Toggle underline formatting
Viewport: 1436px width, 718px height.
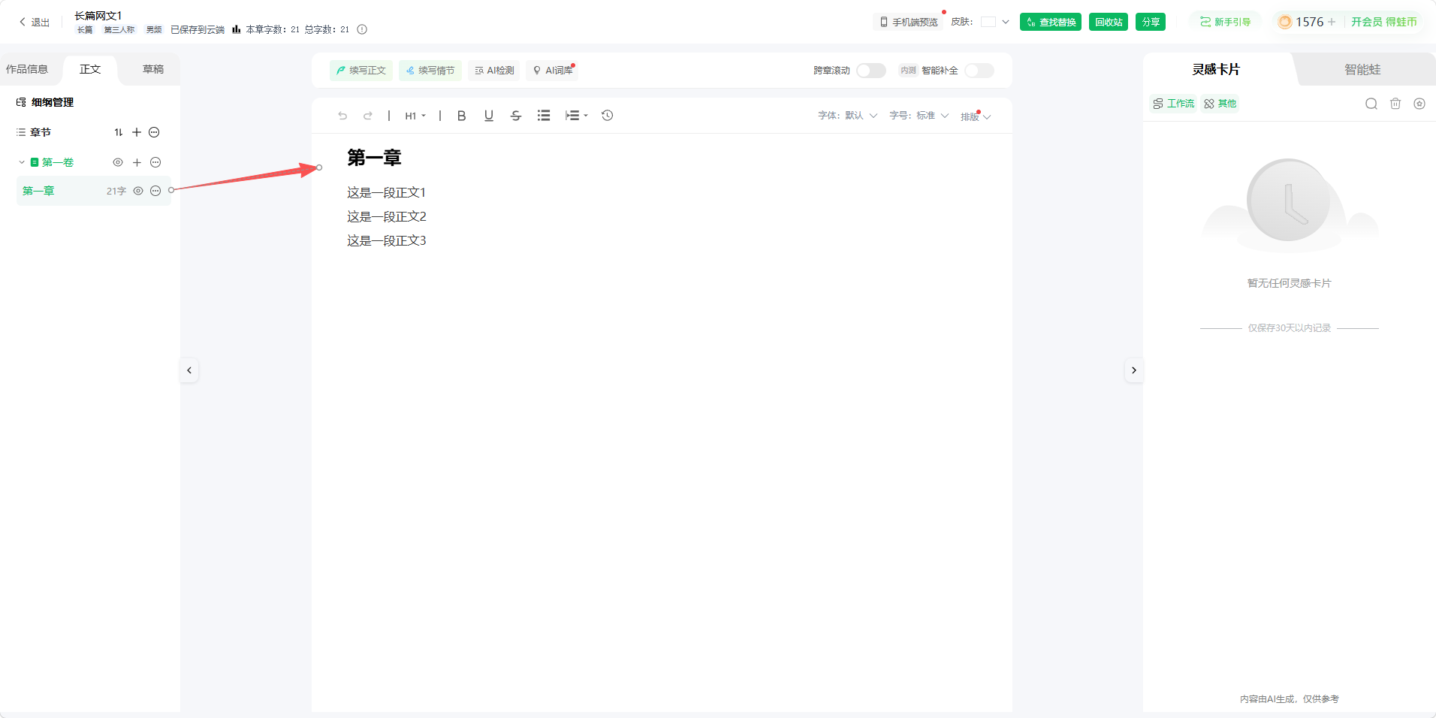489,116
